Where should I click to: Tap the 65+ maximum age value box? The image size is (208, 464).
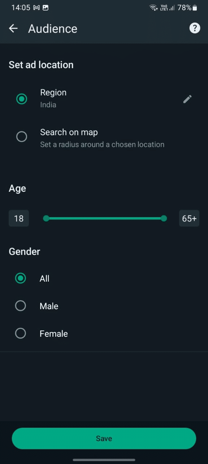pos(189,218)
